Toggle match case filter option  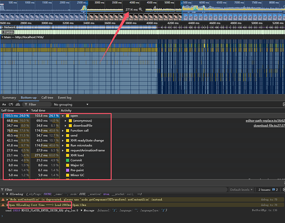click(x=4, y=104)
